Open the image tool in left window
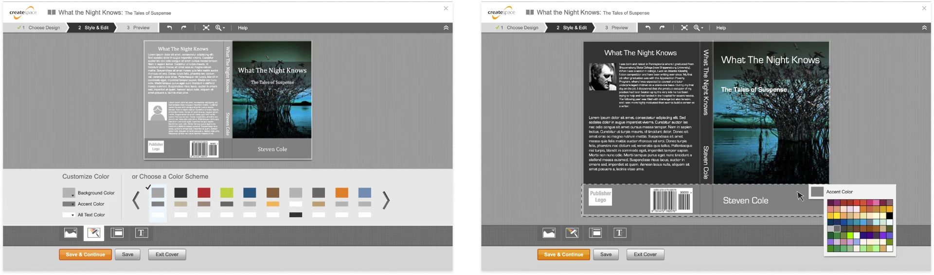Viewport: 934px width, 275px height. pyautogui.click(x=71, y=233)
